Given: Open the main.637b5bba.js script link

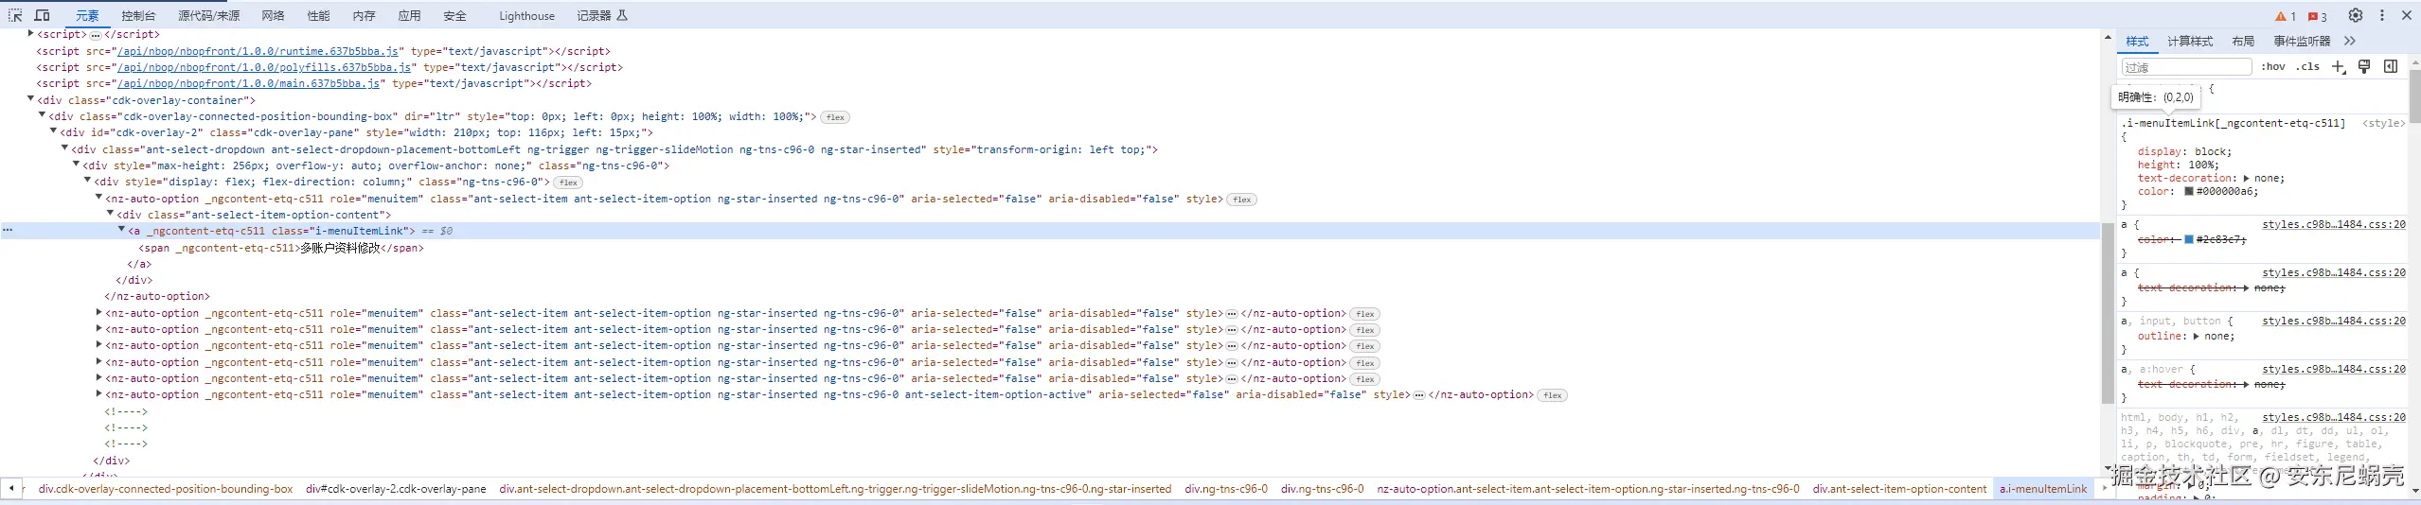Looking at the screenshot, I should tap(249, 83).
